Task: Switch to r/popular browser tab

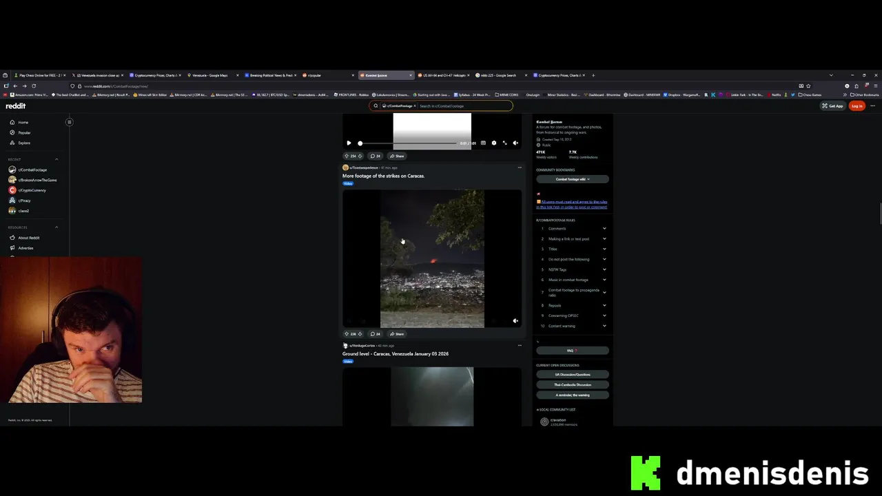Action: 328,75
